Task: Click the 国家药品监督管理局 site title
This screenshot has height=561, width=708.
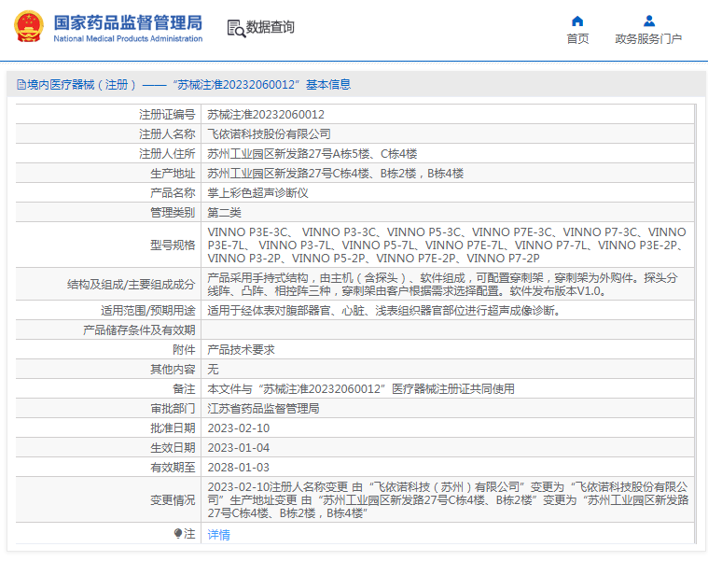Action: 128,22
